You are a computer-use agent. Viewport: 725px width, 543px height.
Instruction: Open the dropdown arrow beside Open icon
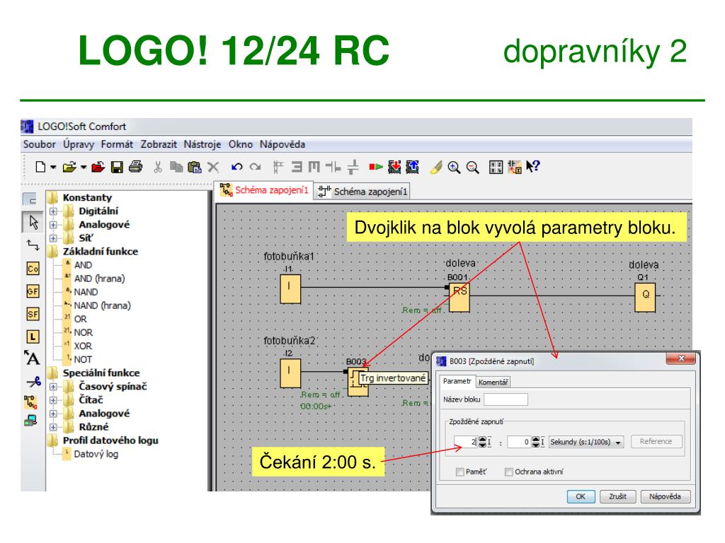(84, 167)
